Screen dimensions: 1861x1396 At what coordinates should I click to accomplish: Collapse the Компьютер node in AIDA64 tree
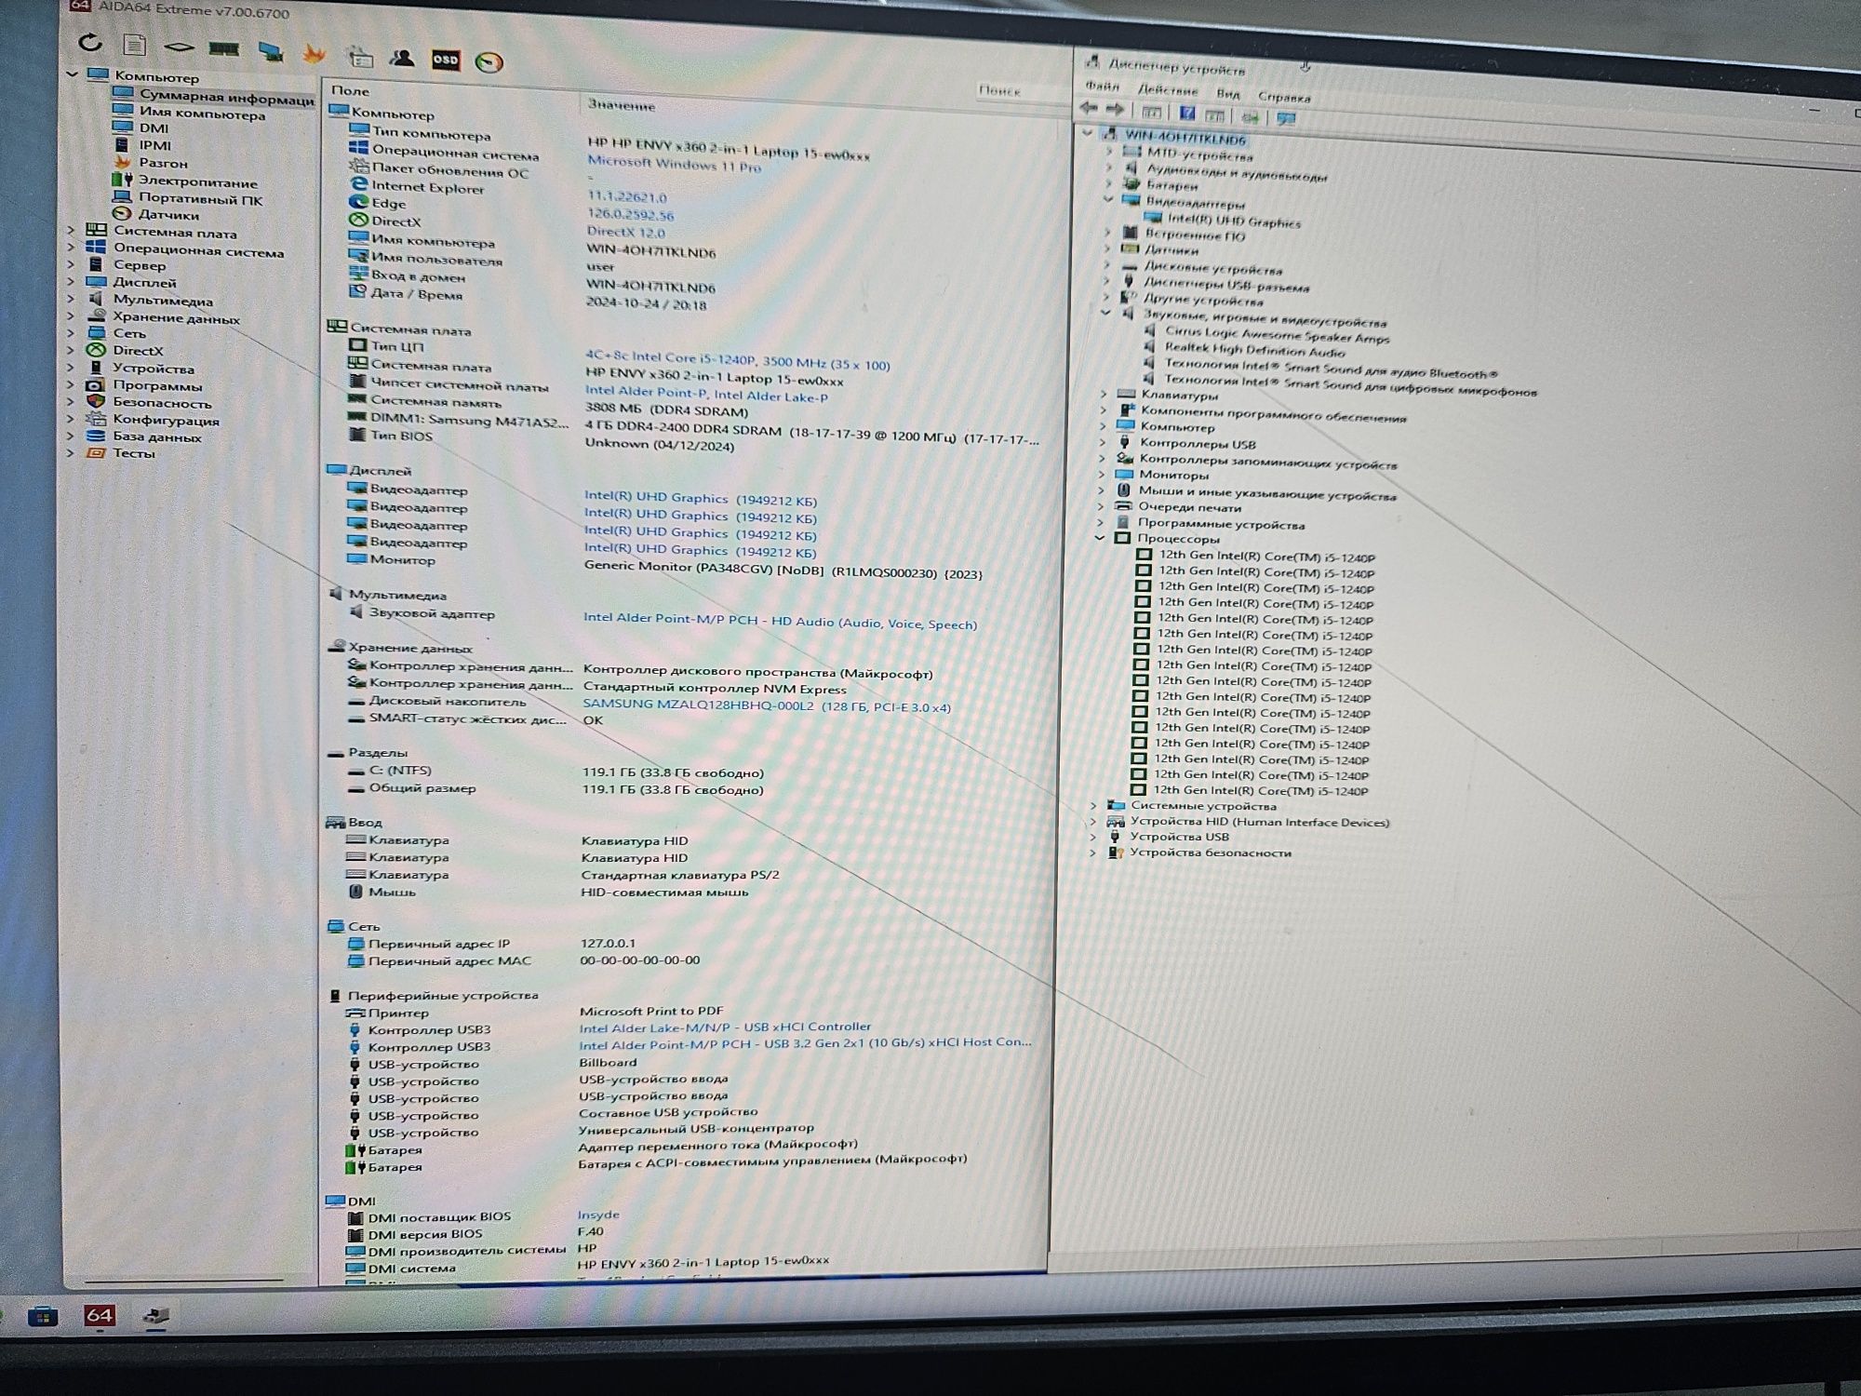point(73,74)
